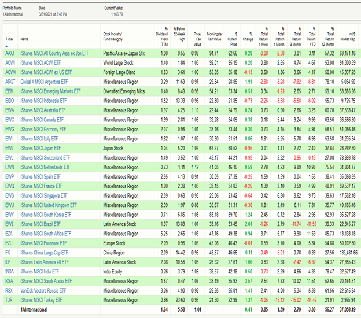This screenshot has width=361, height=318.
Task: Sort by Total Return 3 Month header
Action: [296, 36]
